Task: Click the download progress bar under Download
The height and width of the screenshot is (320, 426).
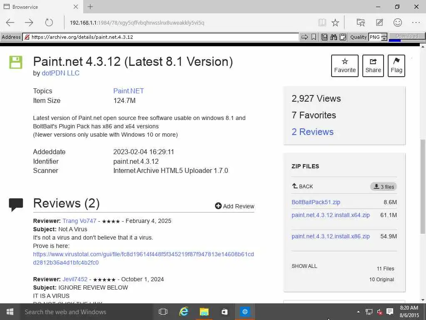Action: 407,40
